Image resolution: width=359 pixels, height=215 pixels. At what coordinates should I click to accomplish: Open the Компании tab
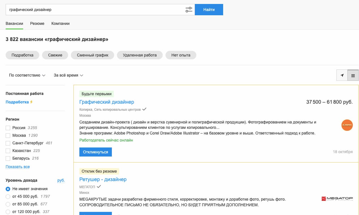pos(60,23)
